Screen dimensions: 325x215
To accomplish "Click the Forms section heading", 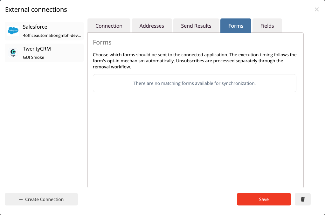I will coord(102,42).
